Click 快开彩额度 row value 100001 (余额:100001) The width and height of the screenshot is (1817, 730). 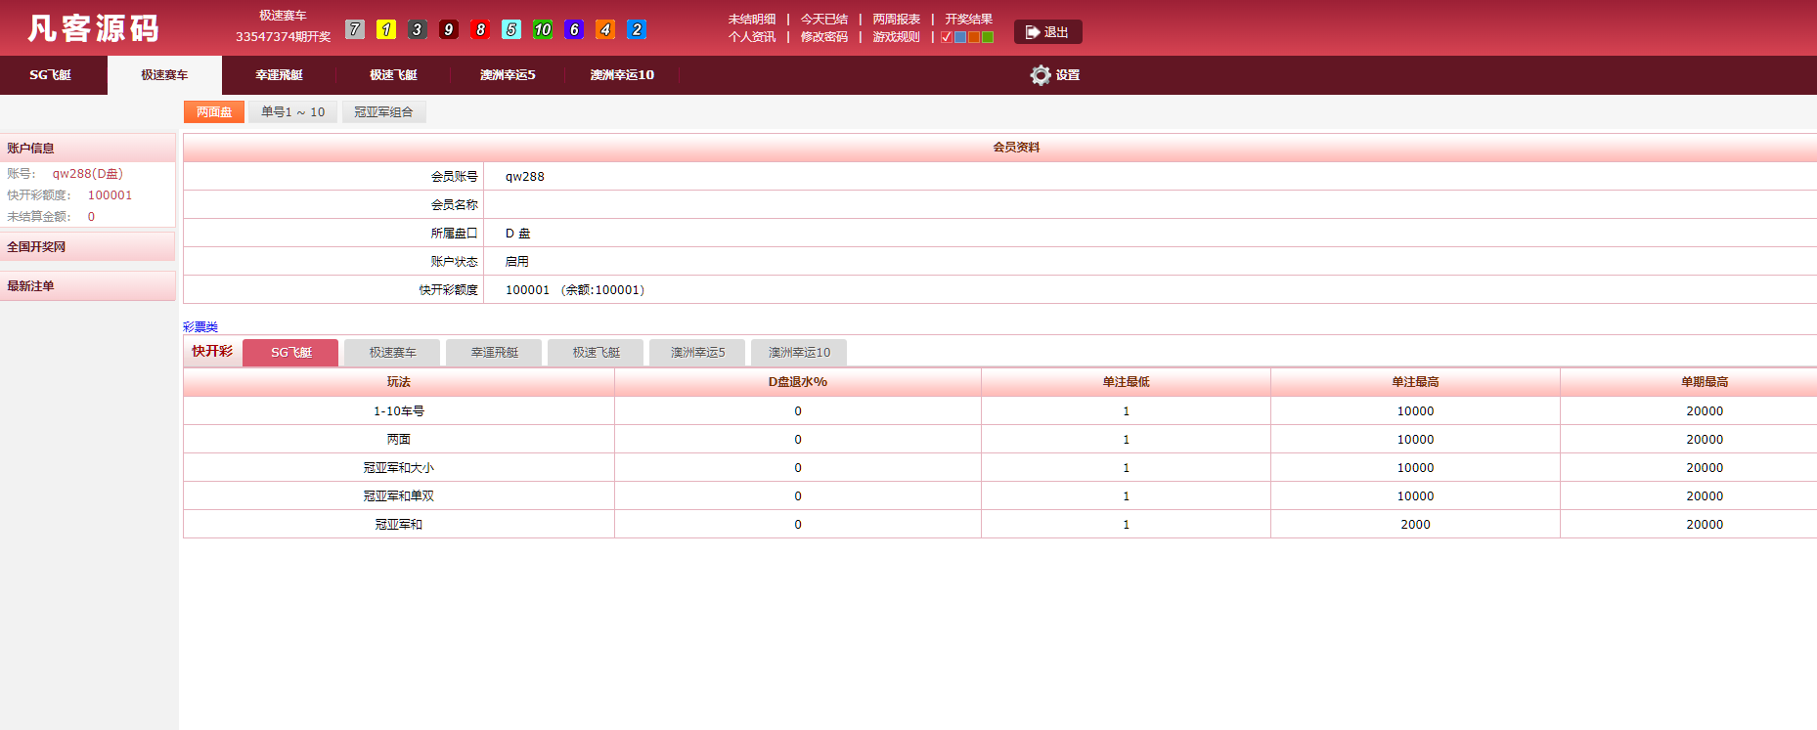coord(575,290)
